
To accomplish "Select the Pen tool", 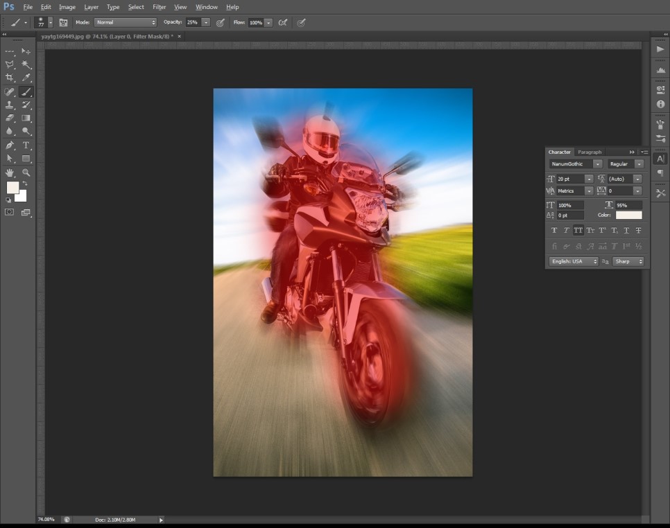I will click(10, 146).
